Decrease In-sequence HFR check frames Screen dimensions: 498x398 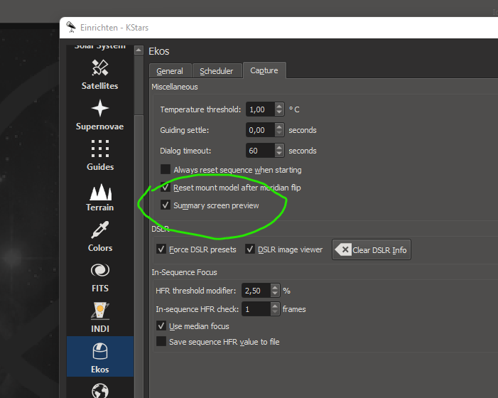(x=275, y=312)
